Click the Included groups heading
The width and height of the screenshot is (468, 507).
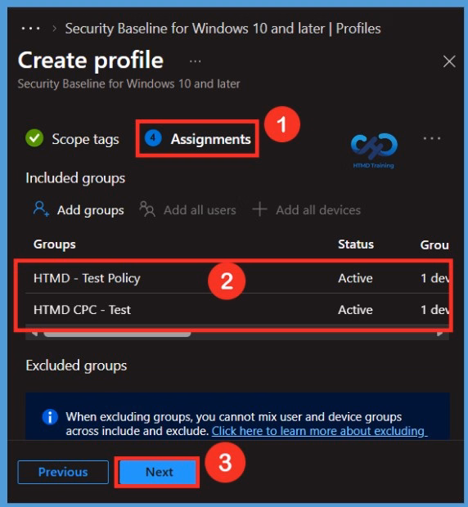click(x=75, y=178)
